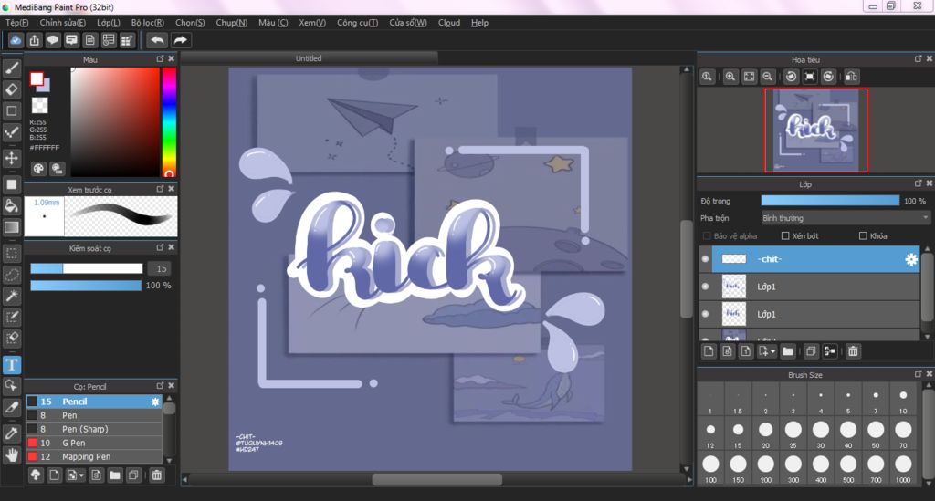
Task: Close the Màu color panel
Action: [x=171, y=59]
